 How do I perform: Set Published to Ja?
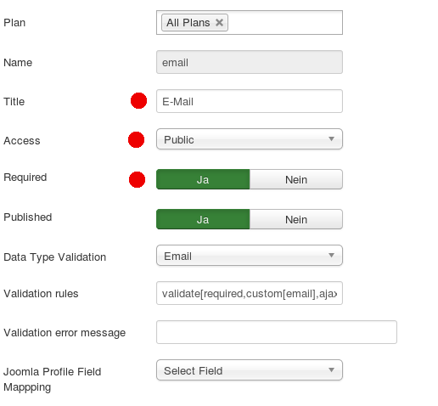(x=203, y=219)
